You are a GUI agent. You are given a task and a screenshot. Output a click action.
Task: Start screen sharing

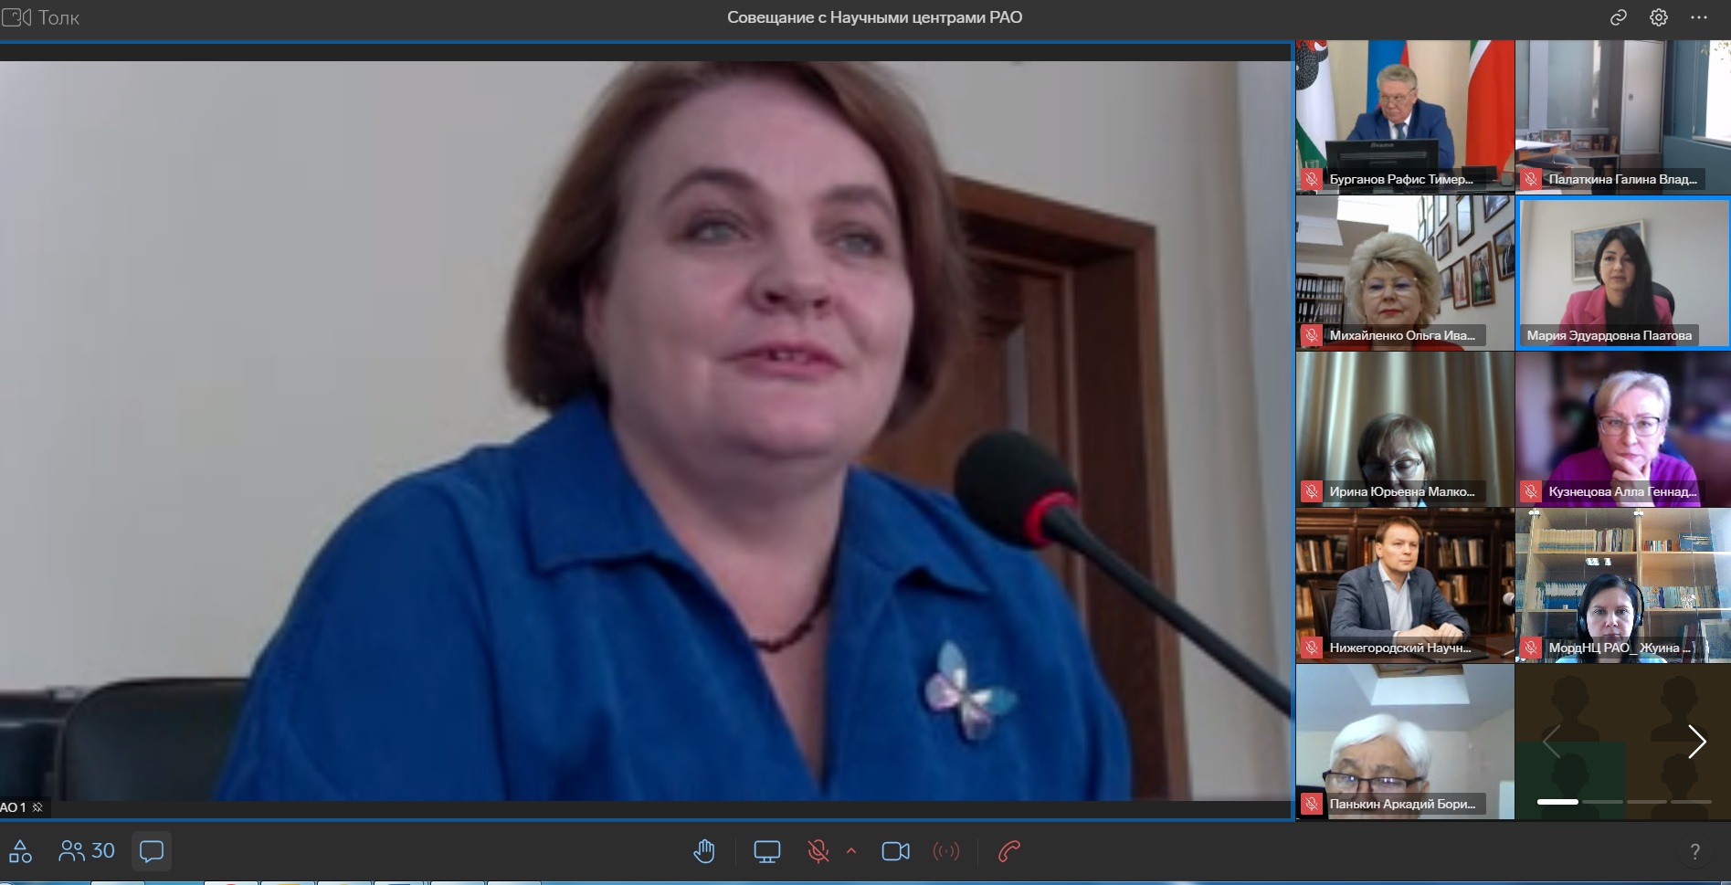[766, 852]
